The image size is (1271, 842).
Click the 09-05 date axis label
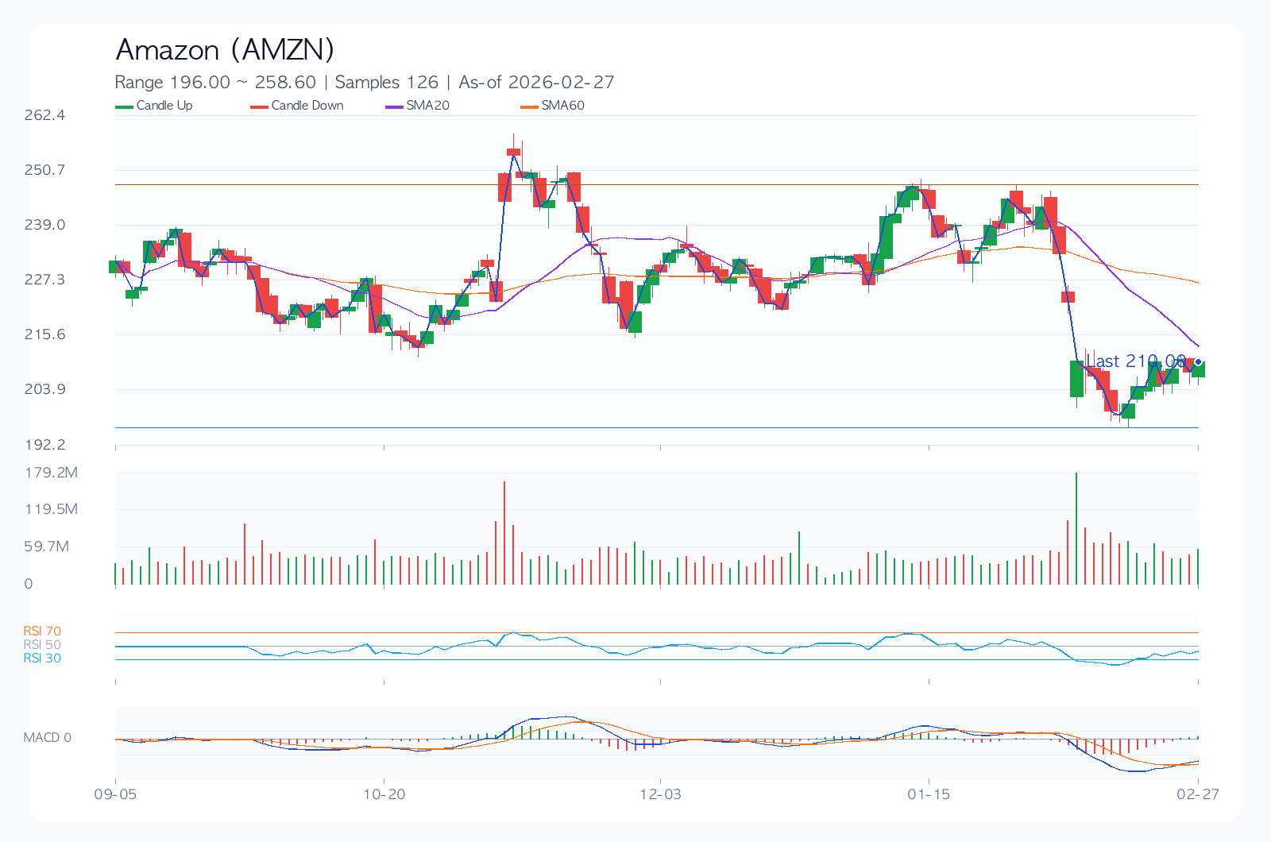click(115, 794)
